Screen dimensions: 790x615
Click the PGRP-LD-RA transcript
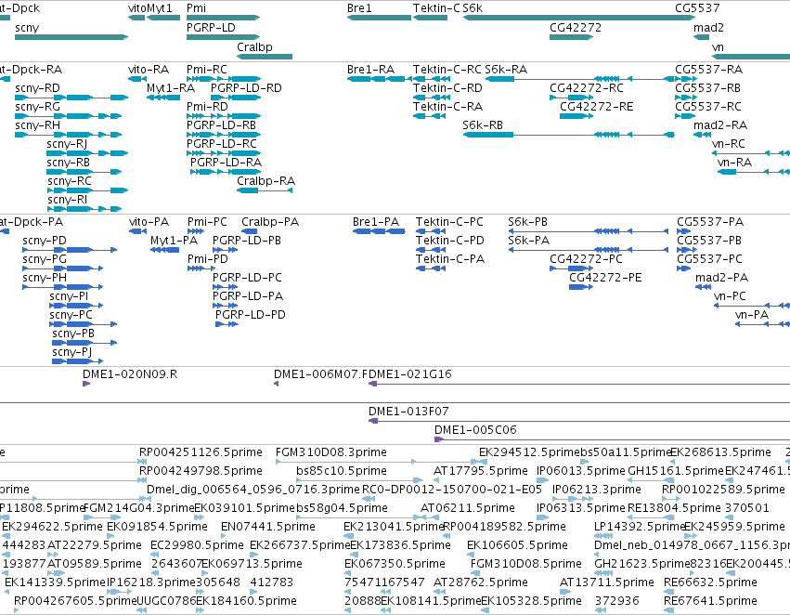(226, 172)
